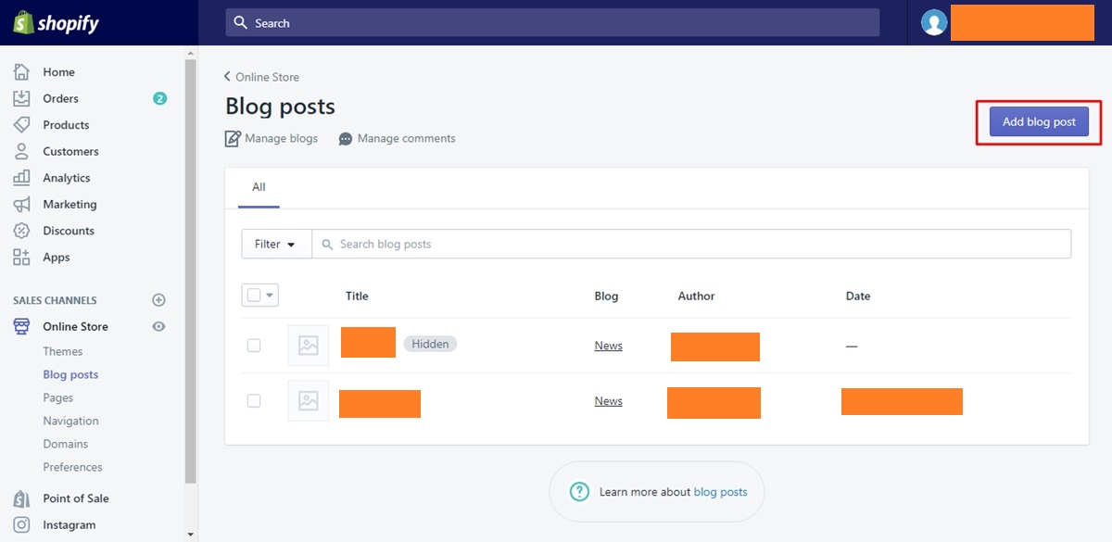1112x542 pixels.
Task: Click the orders count badge 2
Action: tap(159, 98)
